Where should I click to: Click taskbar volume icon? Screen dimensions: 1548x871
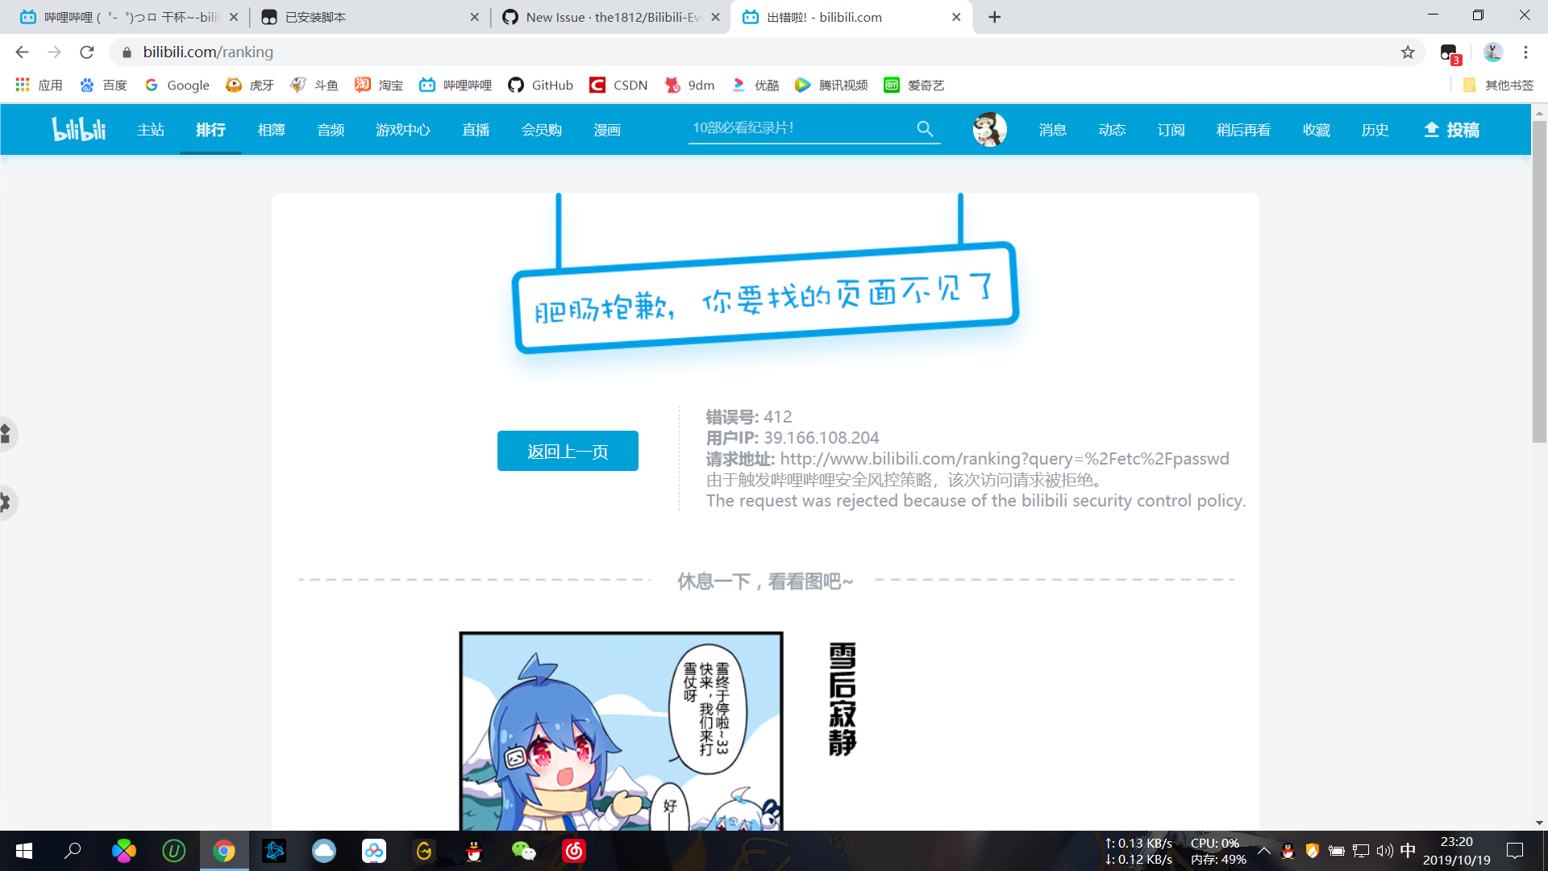tap(1384, 851)
